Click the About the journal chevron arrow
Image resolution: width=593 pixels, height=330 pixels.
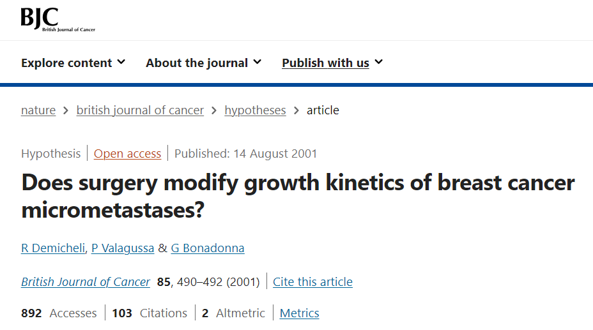pos(257,62)
